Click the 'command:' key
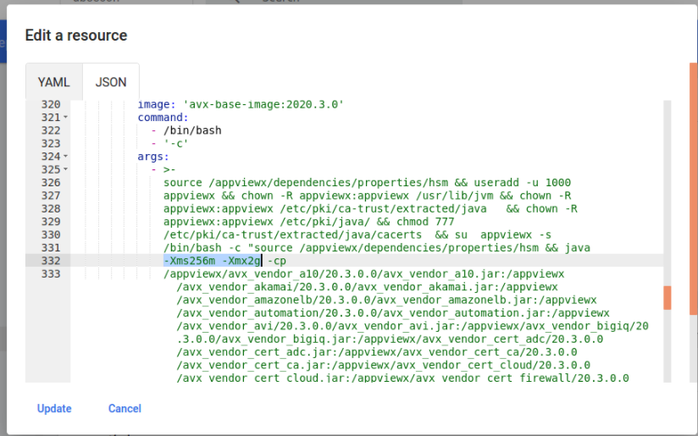Screen dimensions: 698x436 click(163, 118)
